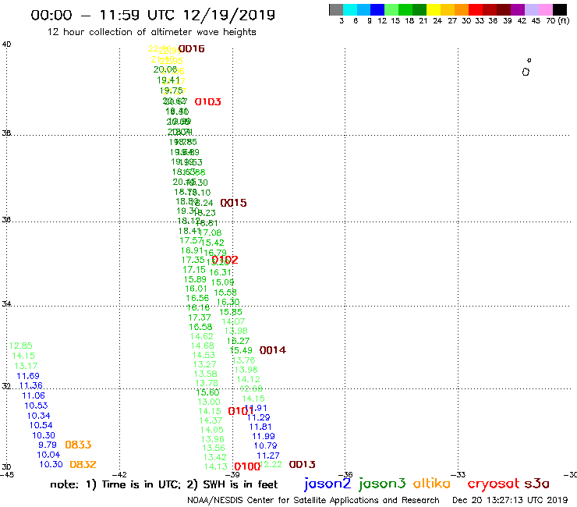The width and height of the screenshot is (577, 507).
Task: Click the yellow swatch in the legend bar
Action: (x=434, y=9)
